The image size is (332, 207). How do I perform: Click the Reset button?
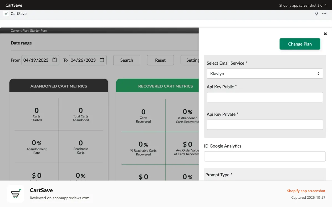160,60
